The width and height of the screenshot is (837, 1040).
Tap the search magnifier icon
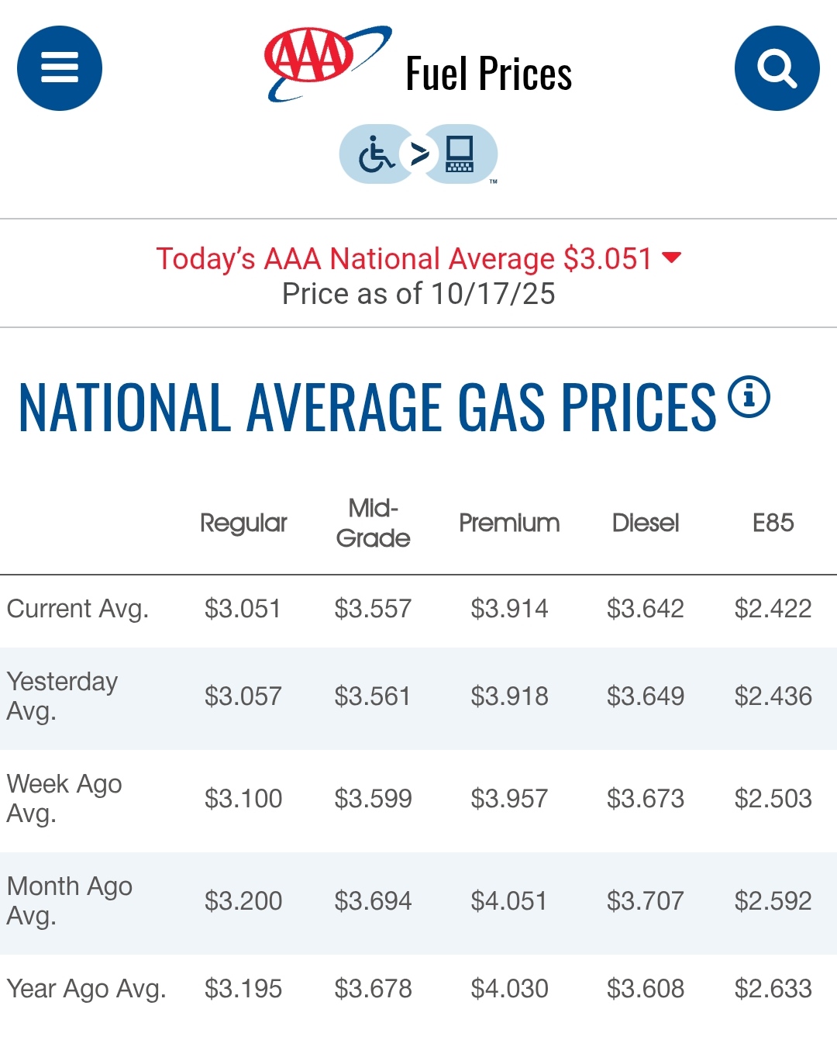click(x=777, y=68)
